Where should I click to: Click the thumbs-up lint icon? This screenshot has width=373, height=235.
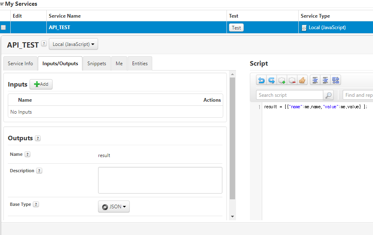point(302,80)
